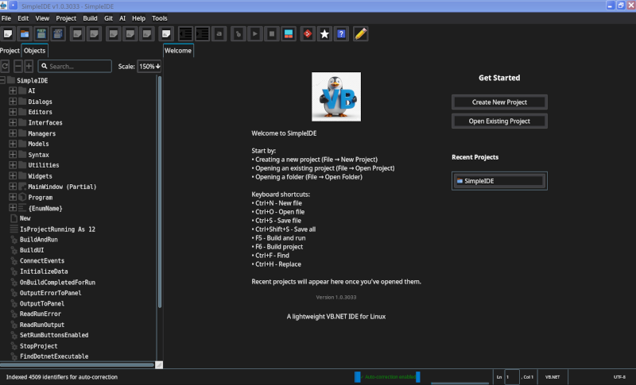The image size is (636, 385).
Task: Expand the MainWindow (Partial) node
Action: (13, 187)
